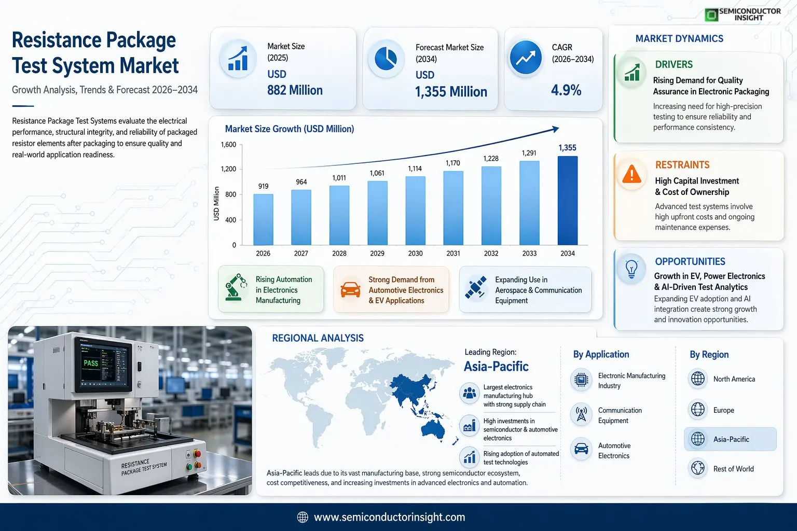797x531 pixels.
Task: Click the 'Rest of World' region text
Action: pos(733,469)
